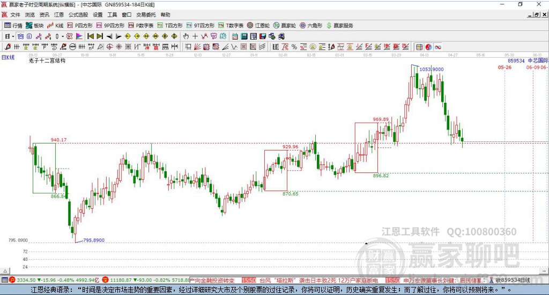Click the floppy disk save icon
The height and width of the screenshot is (295, 549).
tap(262, 36)
